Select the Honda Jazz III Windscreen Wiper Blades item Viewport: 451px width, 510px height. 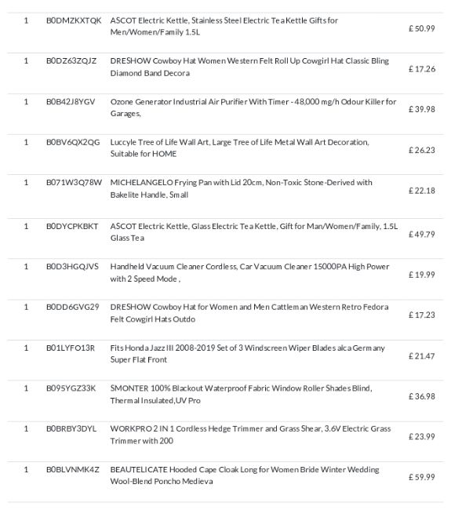(247, 354)
